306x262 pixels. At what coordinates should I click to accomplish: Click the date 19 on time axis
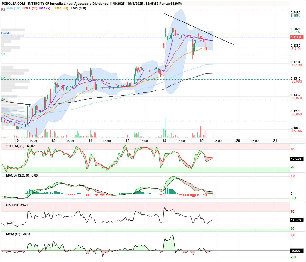tap(201, 141)
